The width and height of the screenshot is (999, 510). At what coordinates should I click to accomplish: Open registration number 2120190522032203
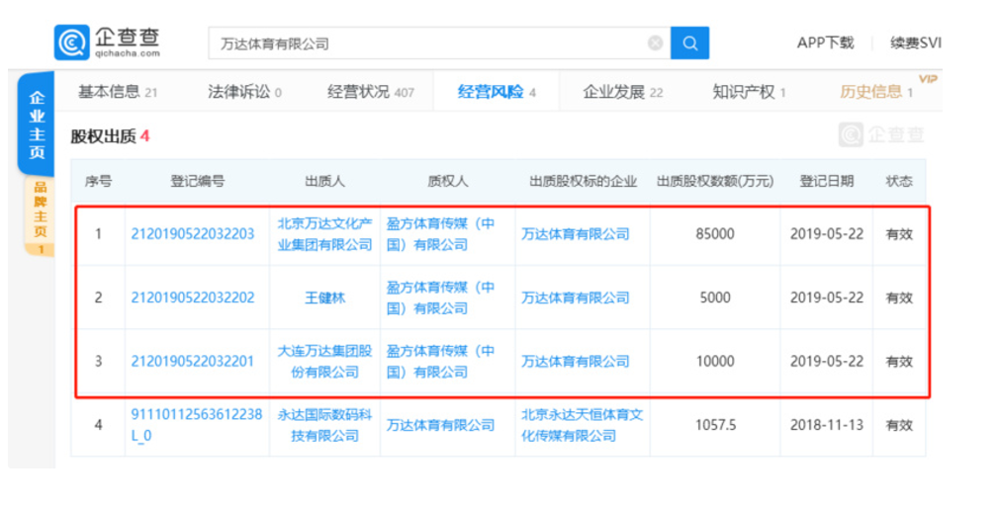click(193, 233)
